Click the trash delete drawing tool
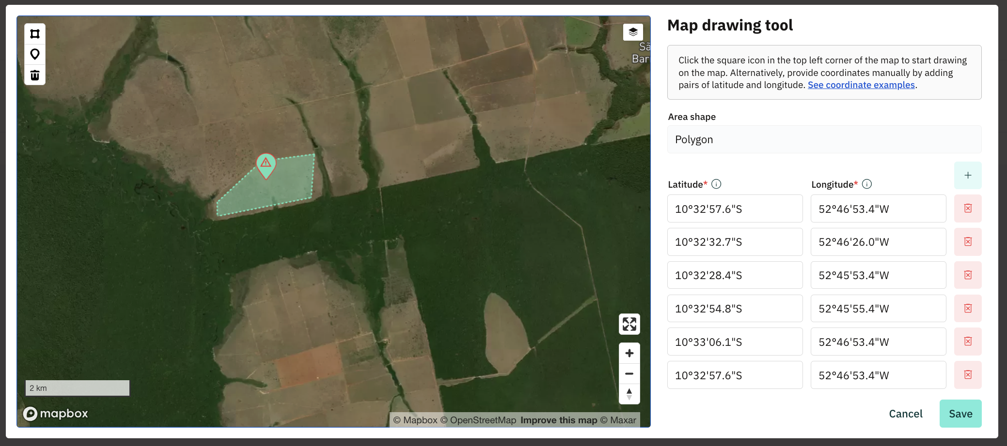This screenshot has height=446, width=1007. tap(35, 75)
